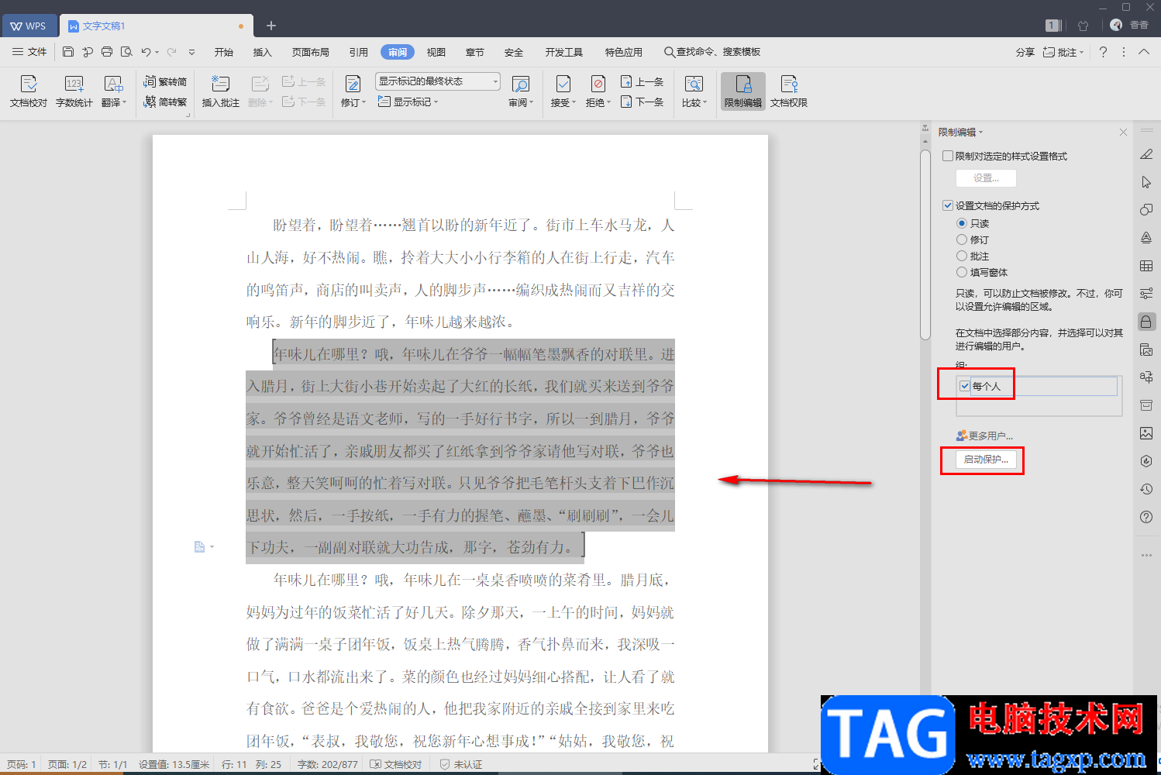Open 文档权限 document permissions
1161x775 pixels.
point(789,91)
